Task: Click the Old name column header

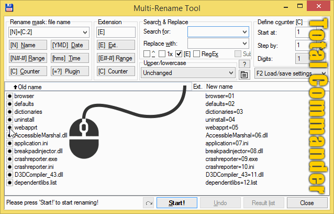Action: point(98,87)
